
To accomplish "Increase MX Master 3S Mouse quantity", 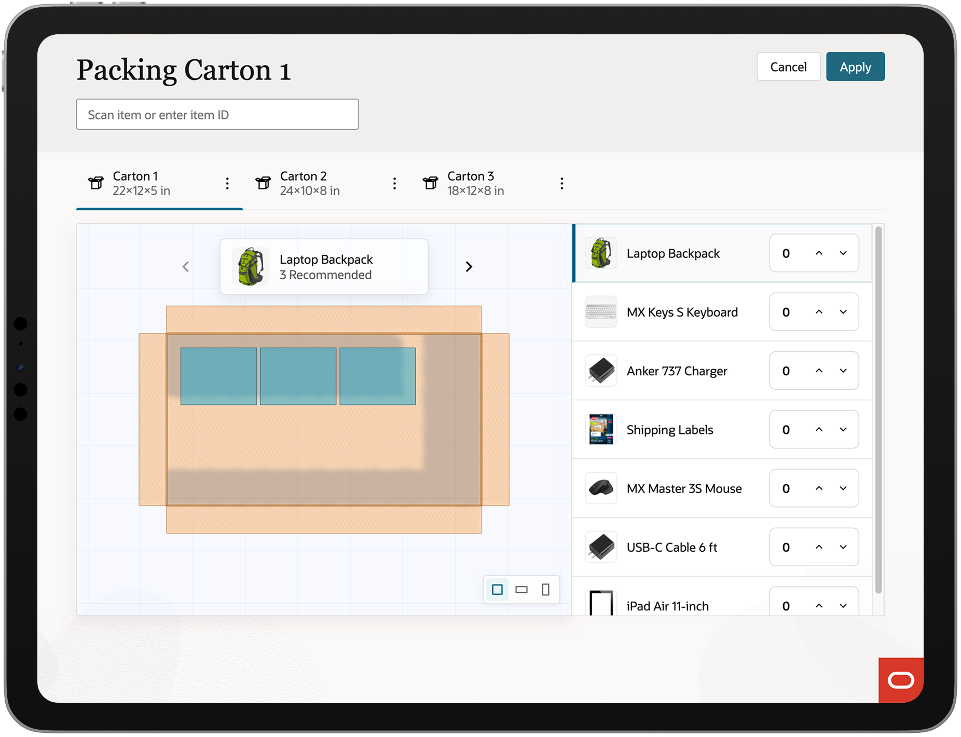I will [819, 488].
